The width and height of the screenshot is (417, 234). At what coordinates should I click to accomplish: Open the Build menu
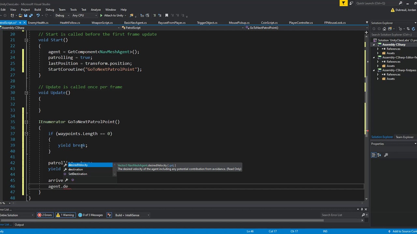click(x=37, y=10)
